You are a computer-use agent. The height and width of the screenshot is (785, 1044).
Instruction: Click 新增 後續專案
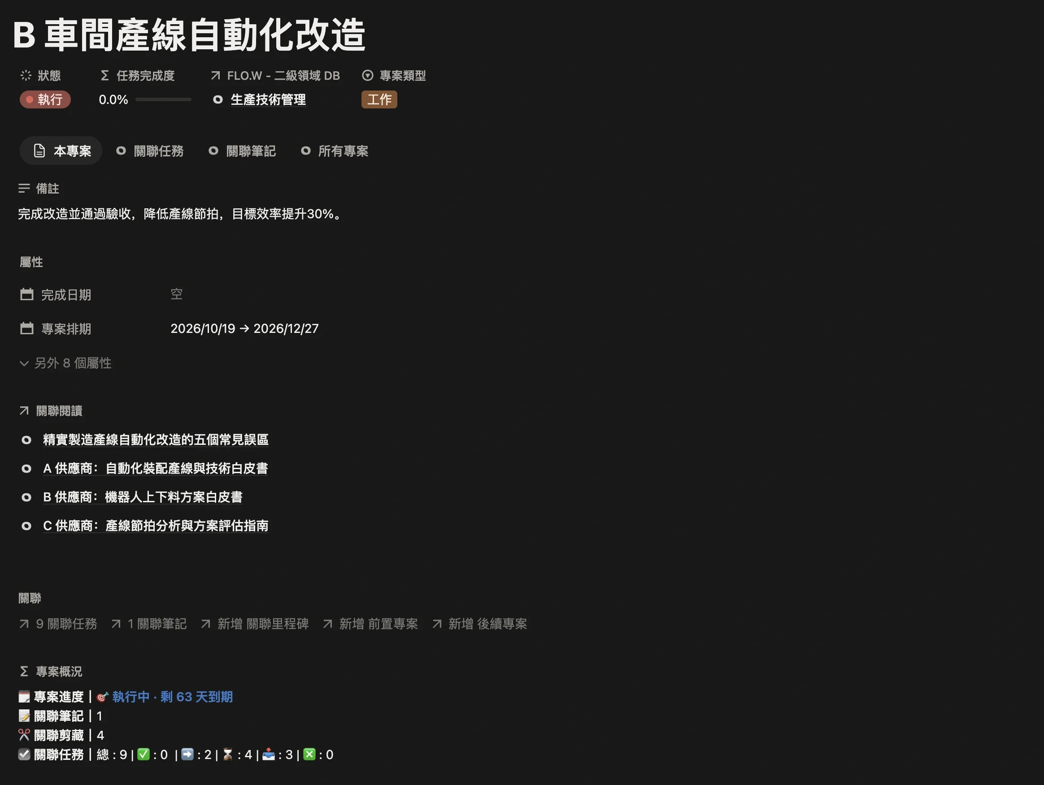tap(479, 624)
